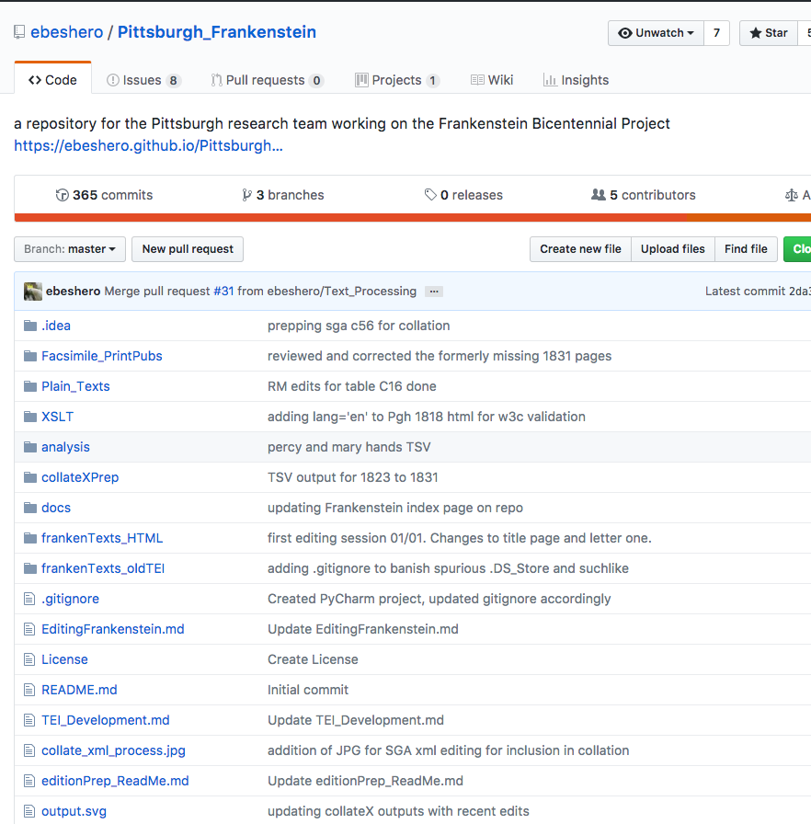
Task: Expand the commit message ellipsis
Action: [434, 292]
